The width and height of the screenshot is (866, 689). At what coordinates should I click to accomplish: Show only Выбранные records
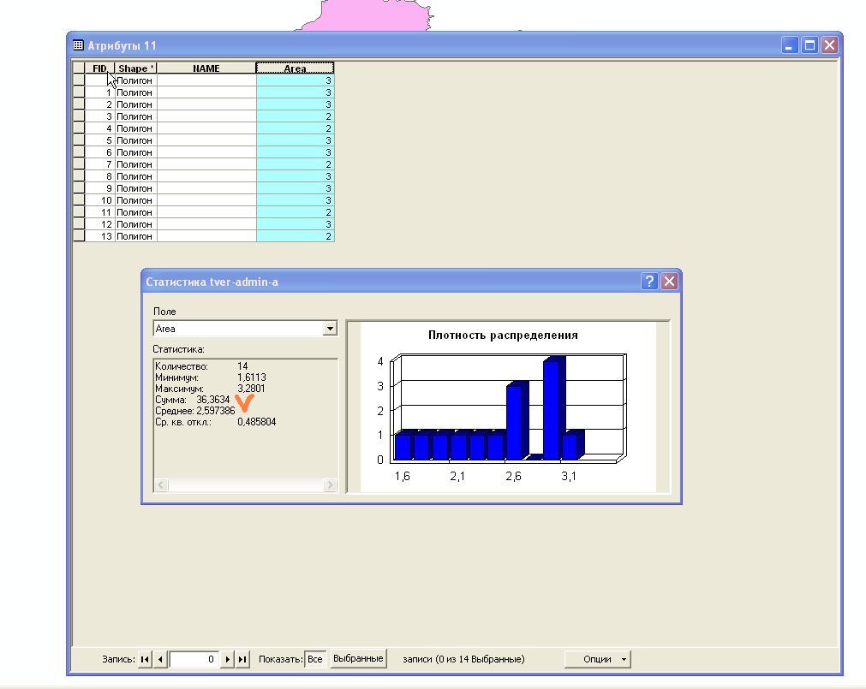358,658
